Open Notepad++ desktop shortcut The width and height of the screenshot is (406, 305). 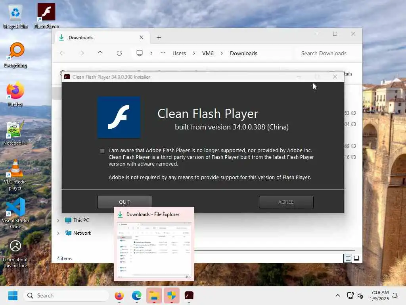(x=15, y=133)
